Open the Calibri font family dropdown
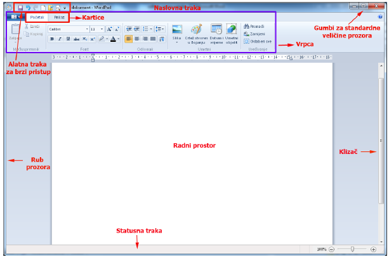The width and height of the screenshot is (389, 256). [x=68, y=29]
